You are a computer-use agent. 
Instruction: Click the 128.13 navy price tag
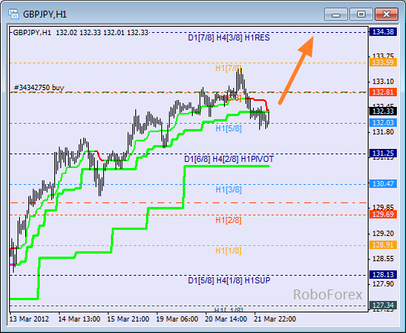click(x=383, y=275)
